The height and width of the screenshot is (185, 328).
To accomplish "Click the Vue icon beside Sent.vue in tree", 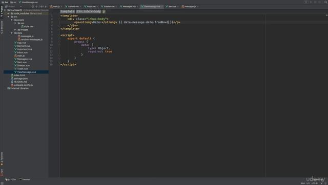I will click(15, 62).
